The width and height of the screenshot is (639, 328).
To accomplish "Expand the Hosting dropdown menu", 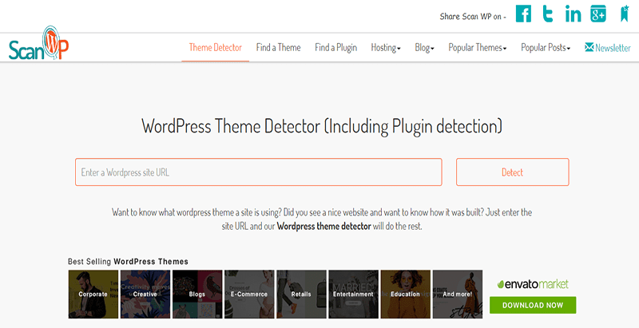I will tap(386, 48).
